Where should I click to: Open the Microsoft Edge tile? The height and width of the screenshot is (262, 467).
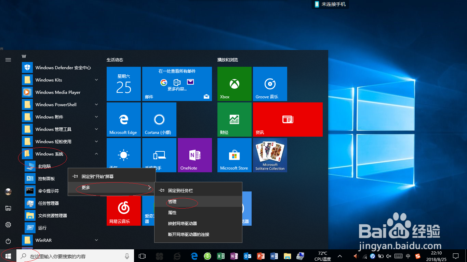[x=124, y=120]
